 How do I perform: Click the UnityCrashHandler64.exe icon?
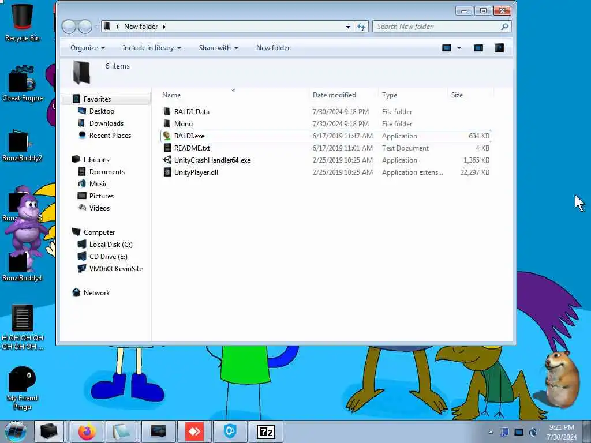[x=167, y=160]
